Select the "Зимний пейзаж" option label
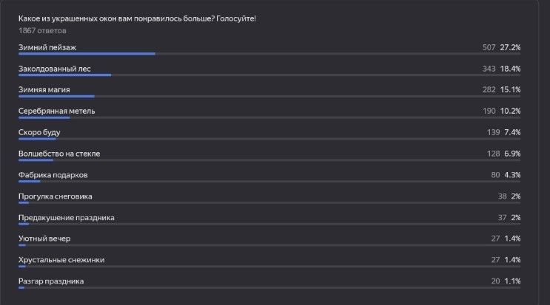 pos(47,47)
